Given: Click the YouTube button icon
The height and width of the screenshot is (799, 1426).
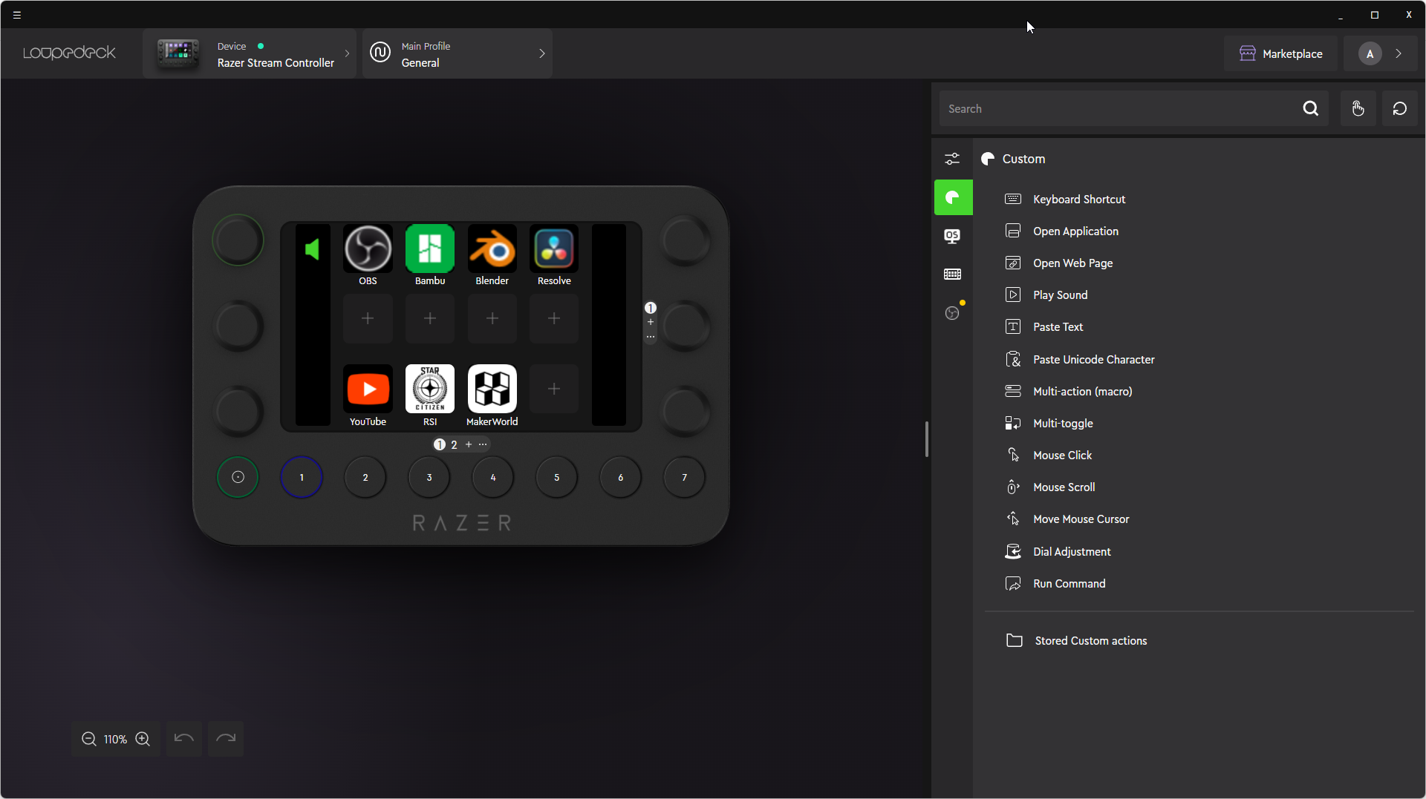Looking at the screenshot, I should (368, 389).
